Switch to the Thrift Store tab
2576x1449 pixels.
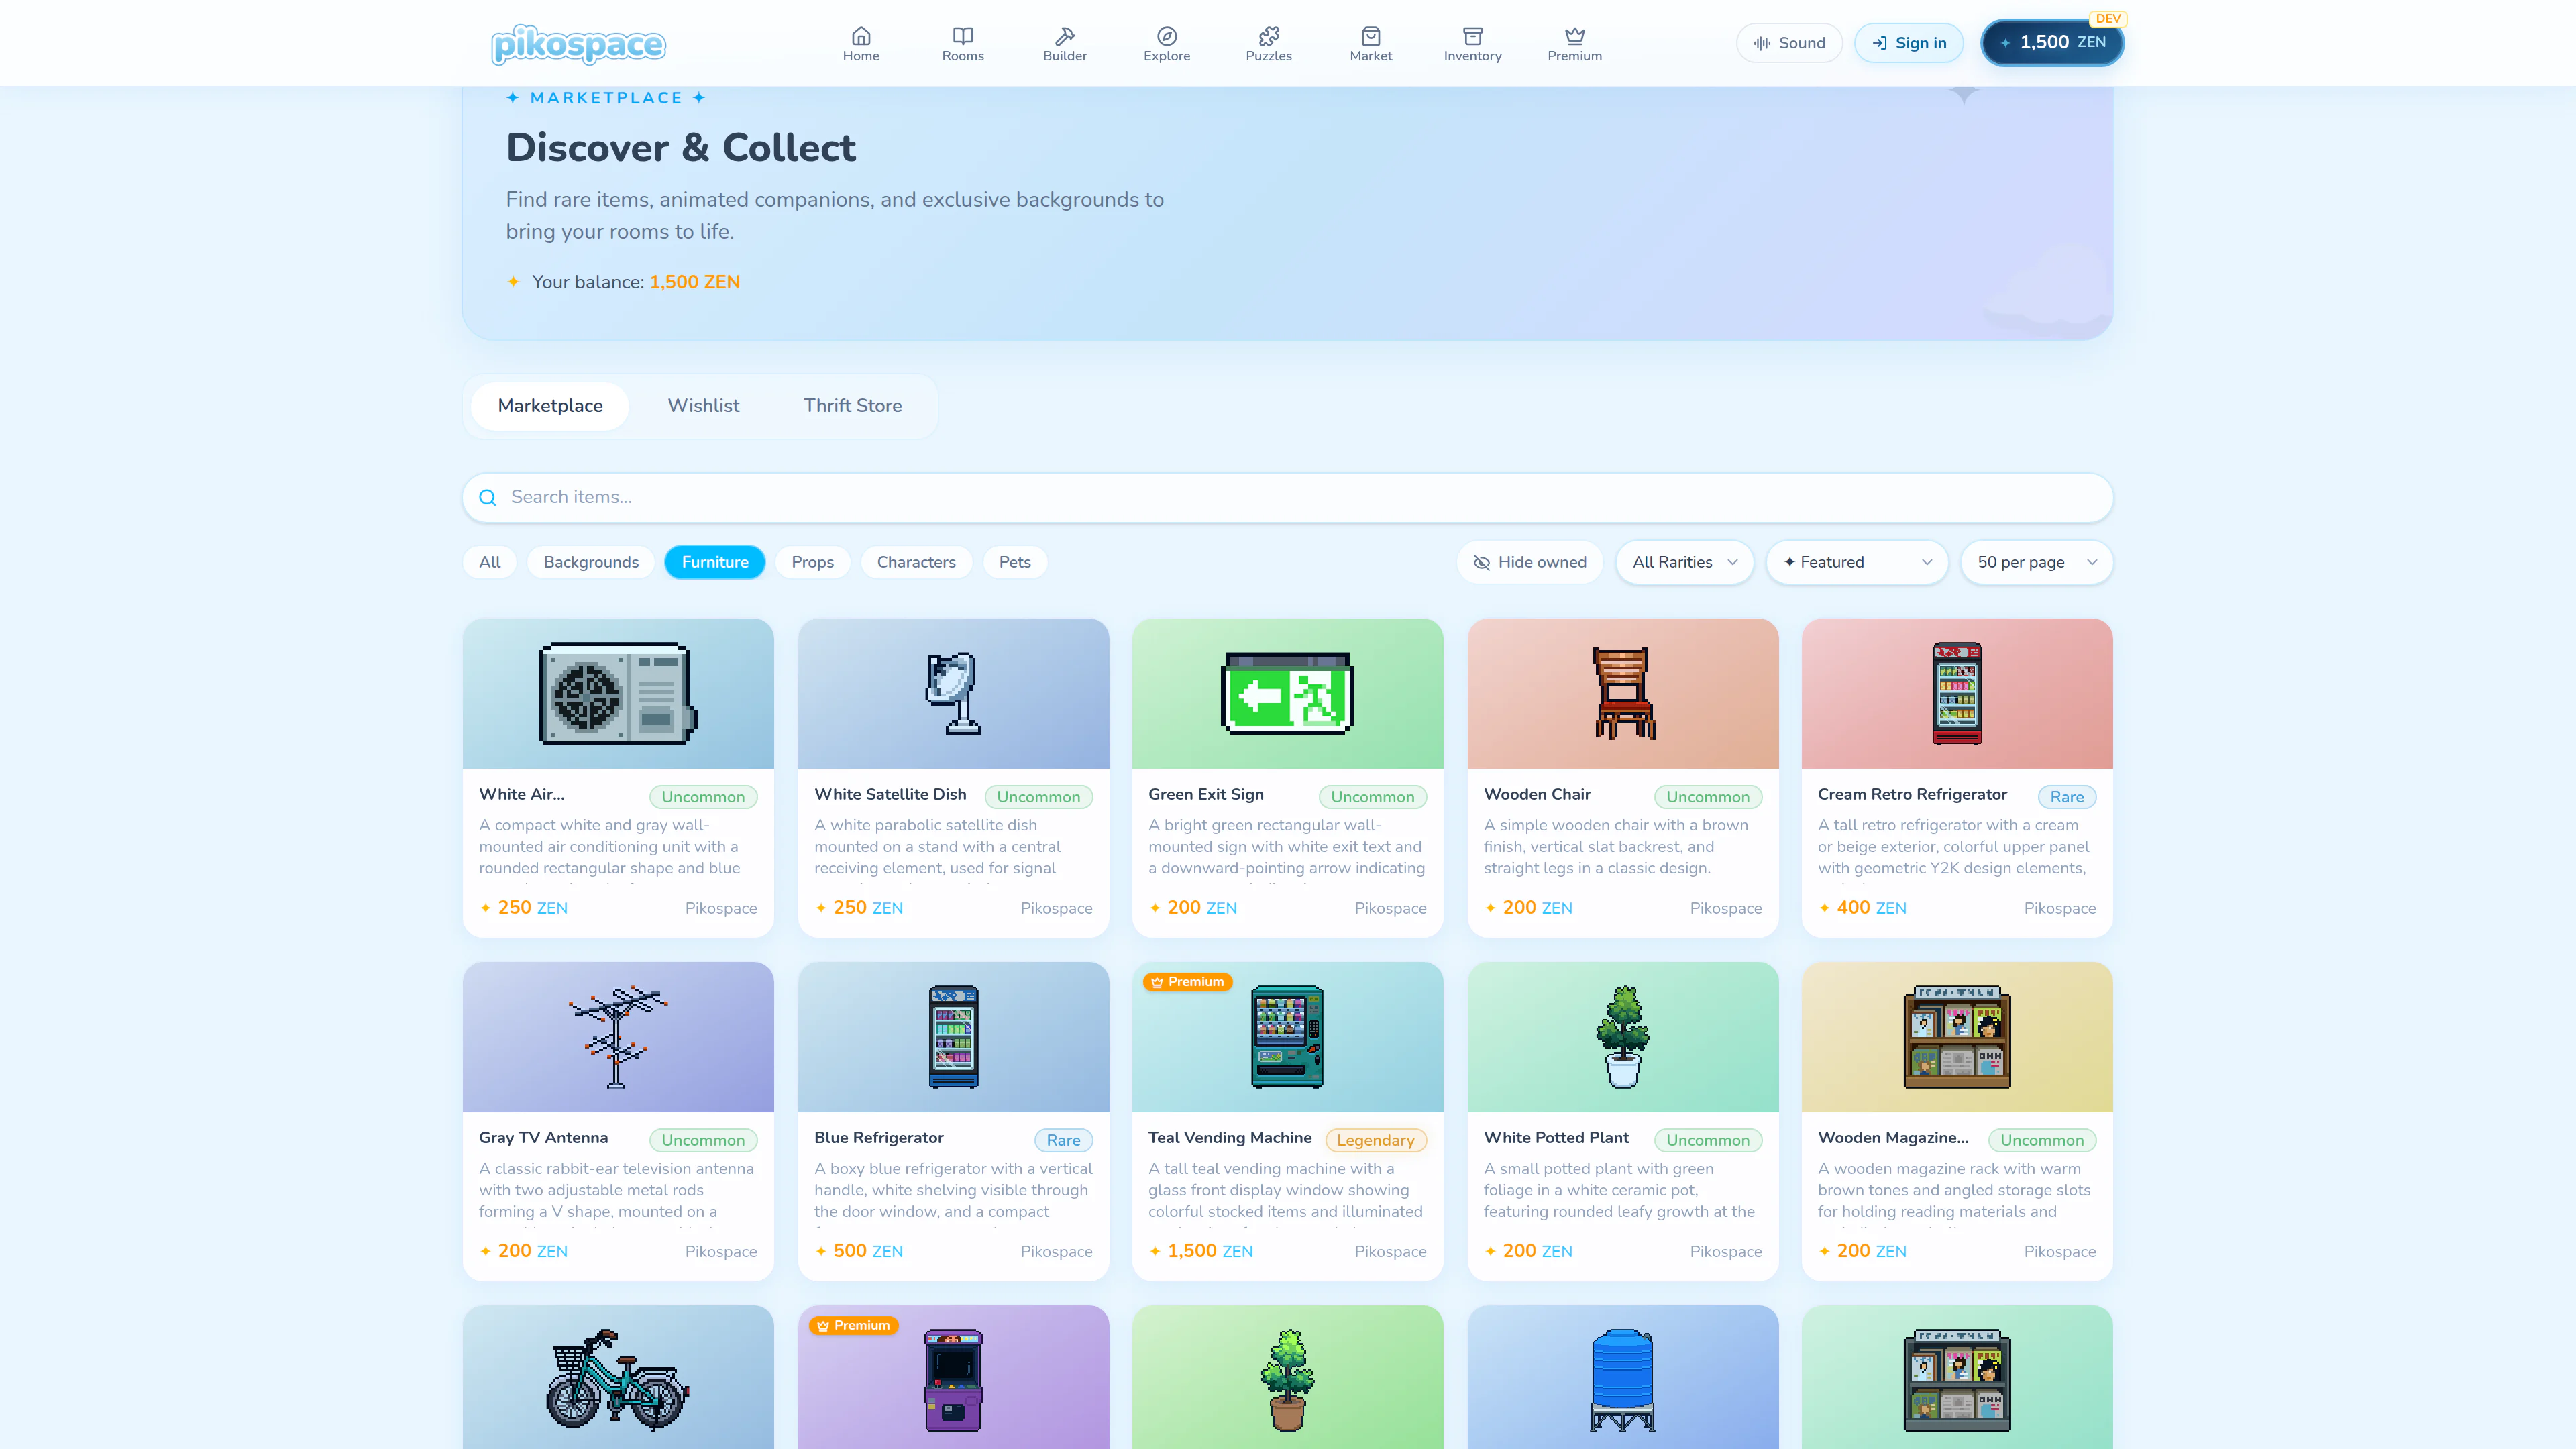click(852, 406)
